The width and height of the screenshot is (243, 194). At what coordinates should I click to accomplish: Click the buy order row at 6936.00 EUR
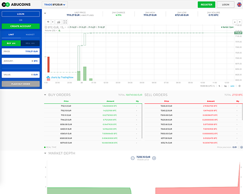[x=93, y=125]
